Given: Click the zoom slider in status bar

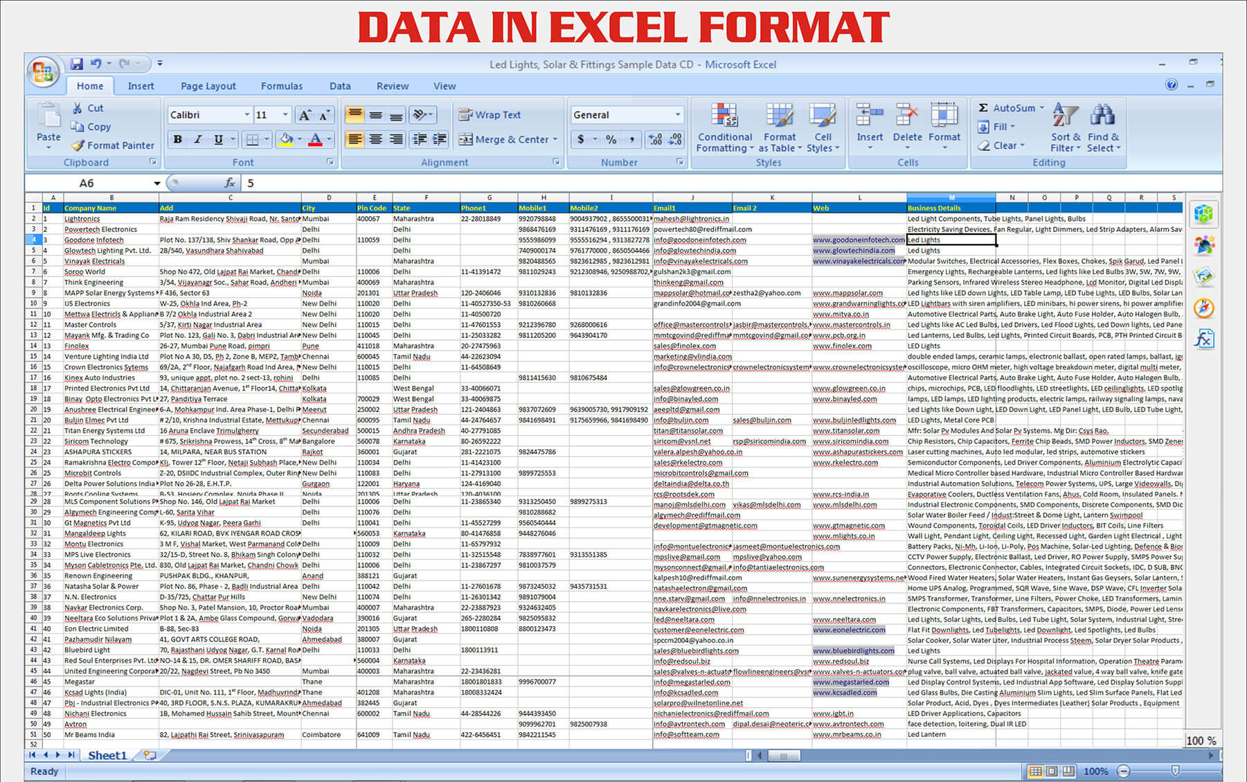Looking at the screenshot, I should pos(1174,771).
